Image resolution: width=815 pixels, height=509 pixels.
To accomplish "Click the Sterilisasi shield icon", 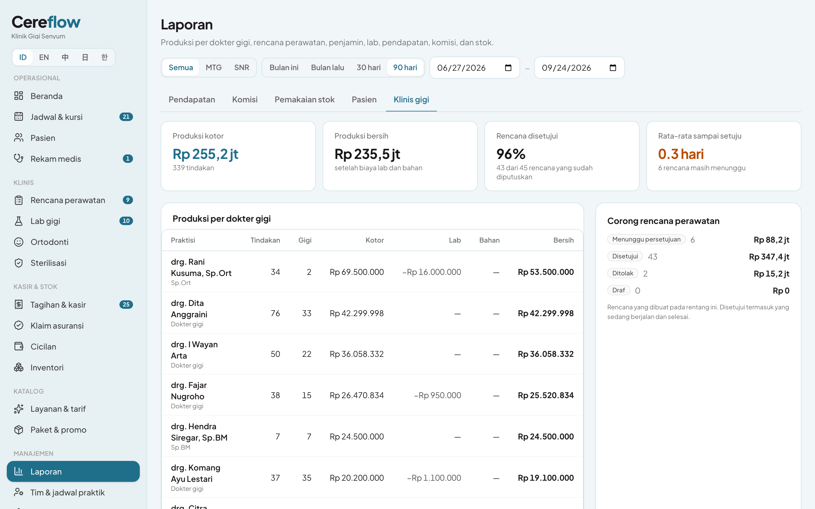I will pyautogui.click(x=18, y=263).
